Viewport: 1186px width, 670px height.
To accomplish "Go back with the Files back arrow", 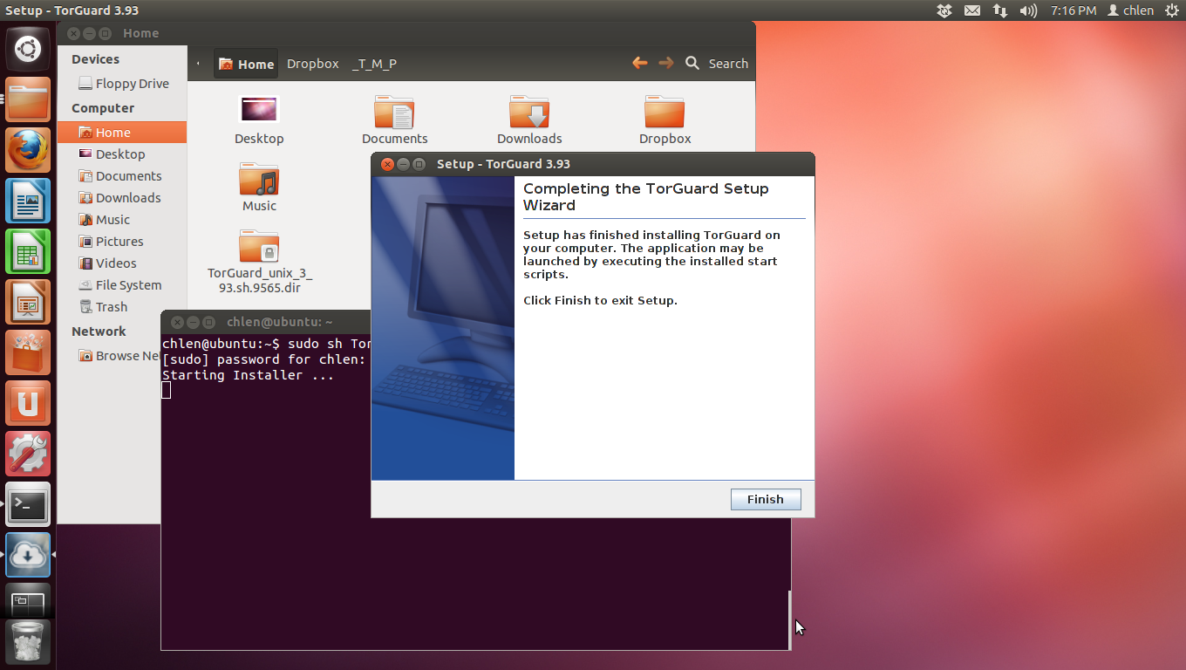I will tap(640, 63).
